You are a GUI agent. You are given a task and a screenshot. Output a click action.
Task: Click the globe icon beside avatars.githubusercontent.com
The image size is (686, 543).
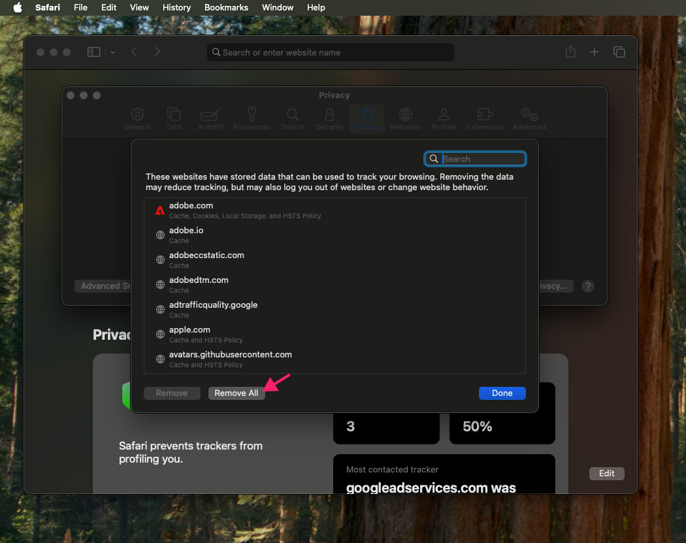point(160,359)
